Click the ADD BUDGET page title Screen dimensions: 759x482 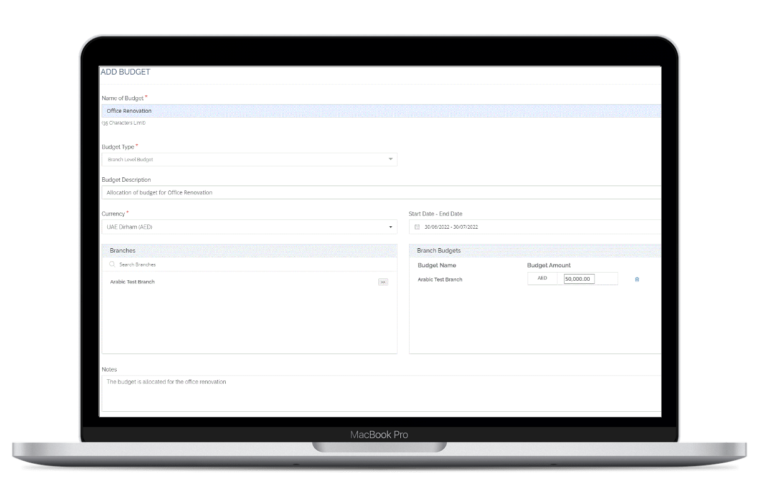(125, 72)
